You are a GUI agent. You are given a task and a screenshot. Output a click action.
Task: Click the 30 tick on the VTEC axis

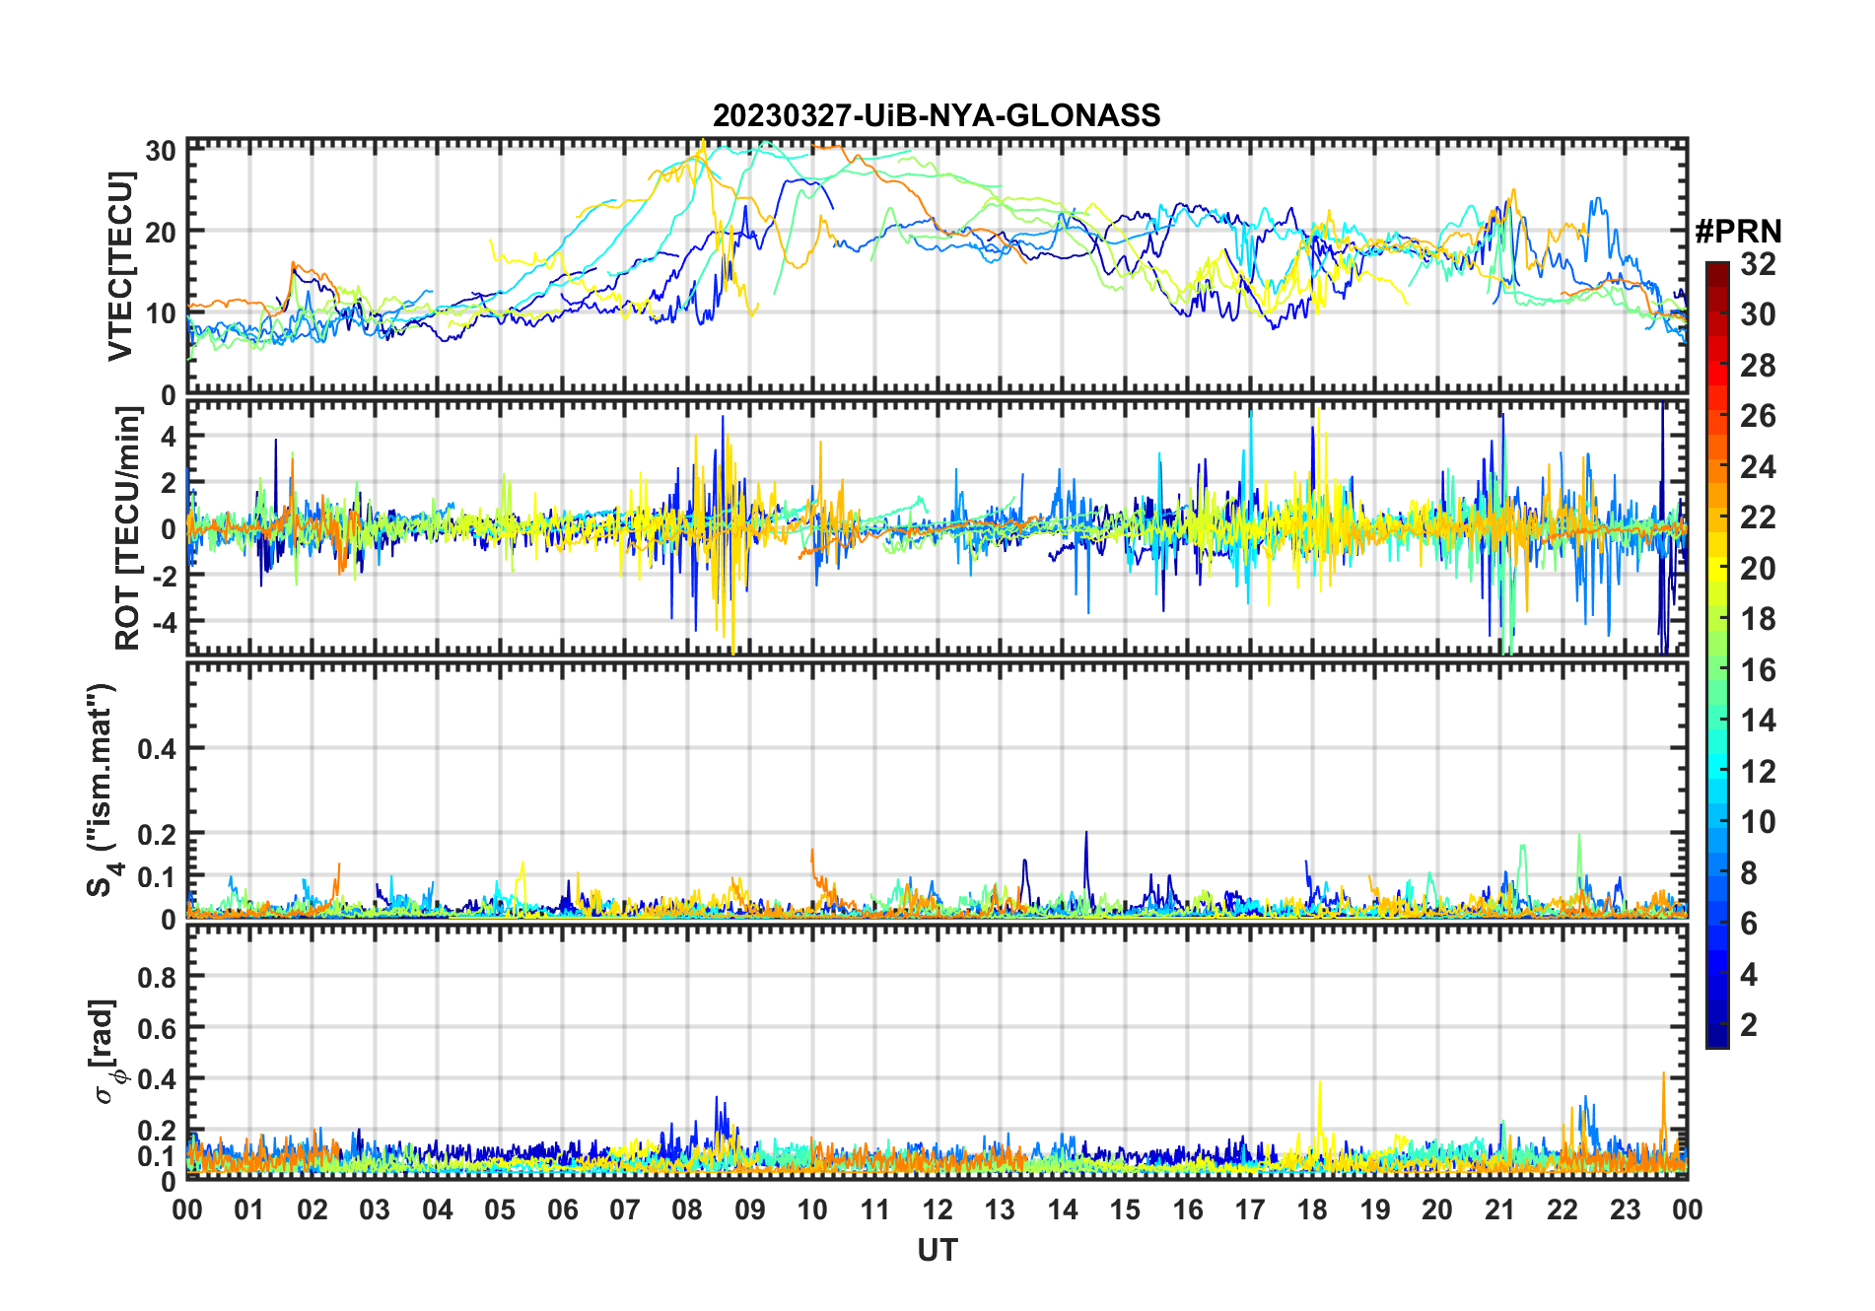pyautogui.click(x=161, y=151)
